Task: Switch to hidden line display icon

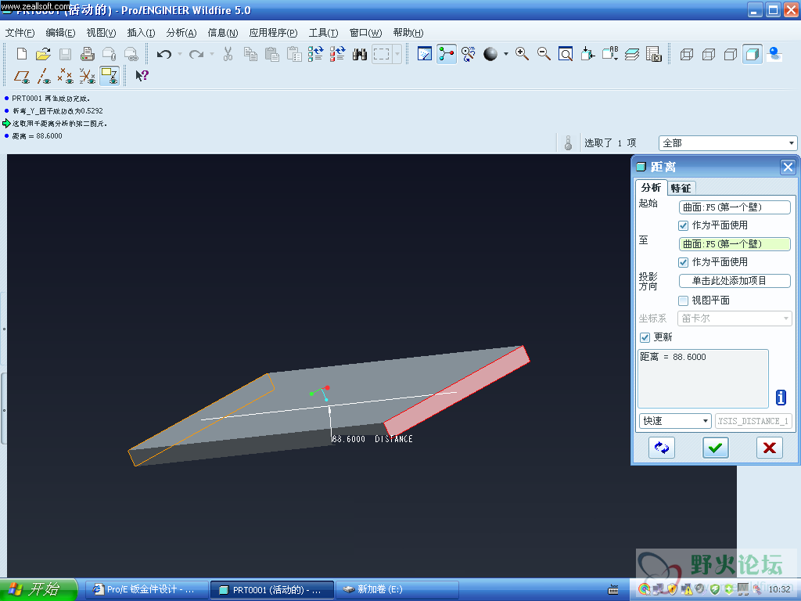Action: click(x=709, y=54)
